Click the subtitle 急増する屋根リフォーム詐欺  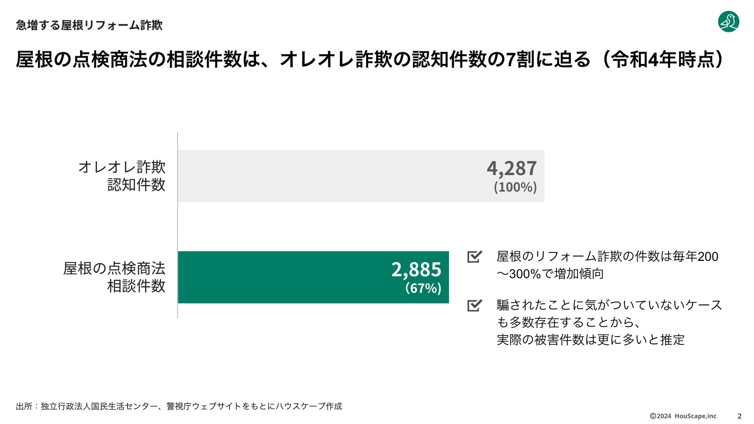(x=89, y=26)
